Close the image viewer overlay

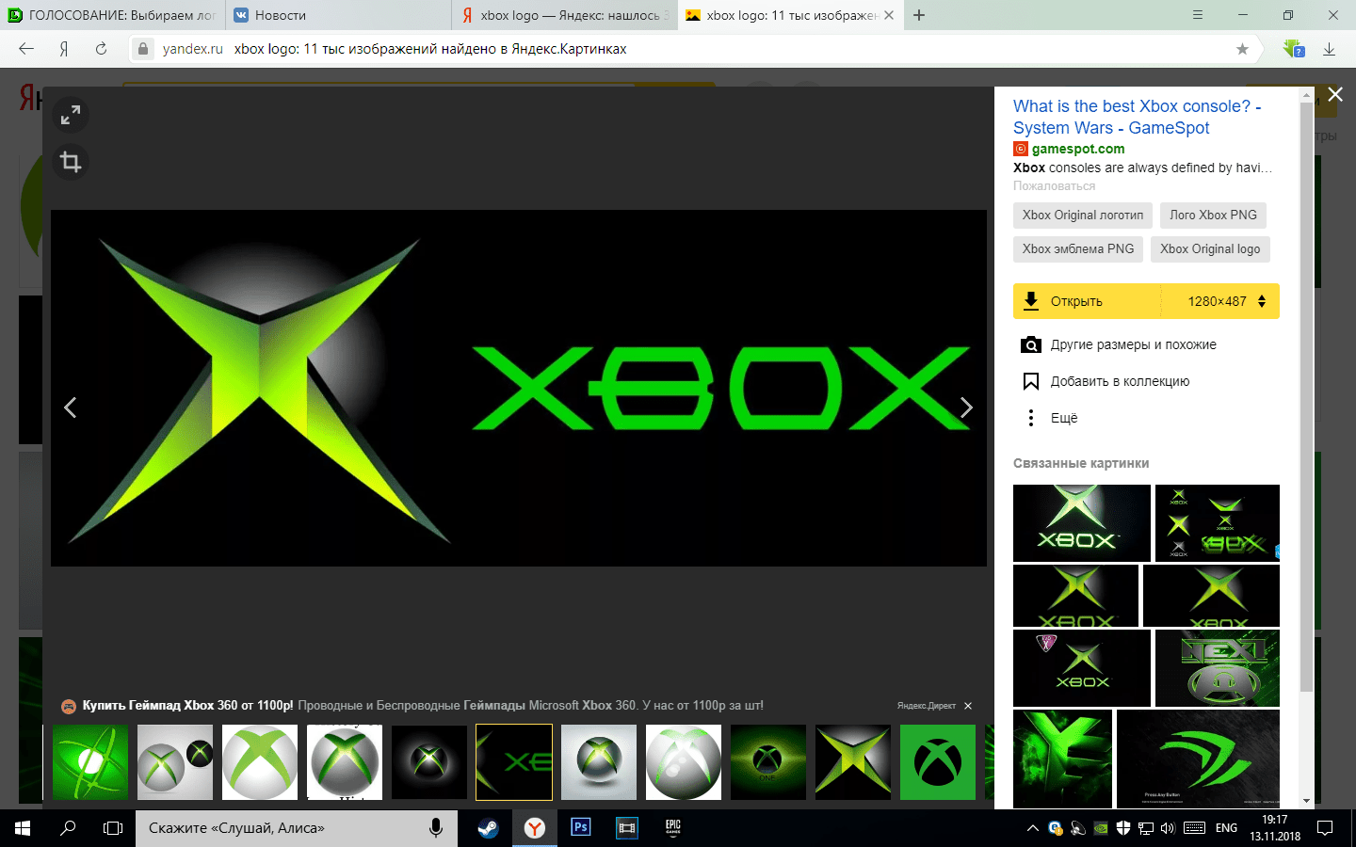click(1335, 94)
